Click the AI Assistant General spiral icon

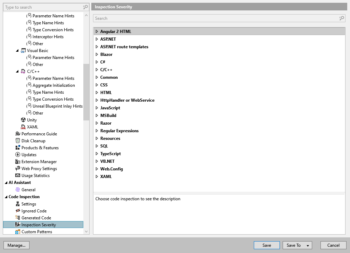pyautogui.click(x=18, y=189)
